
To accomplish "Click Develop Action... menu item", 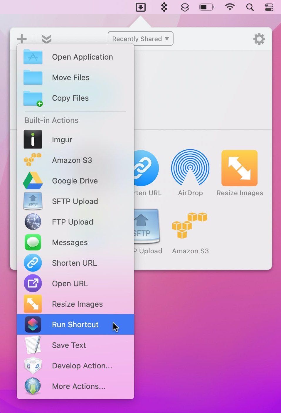I will pos(82,366).
